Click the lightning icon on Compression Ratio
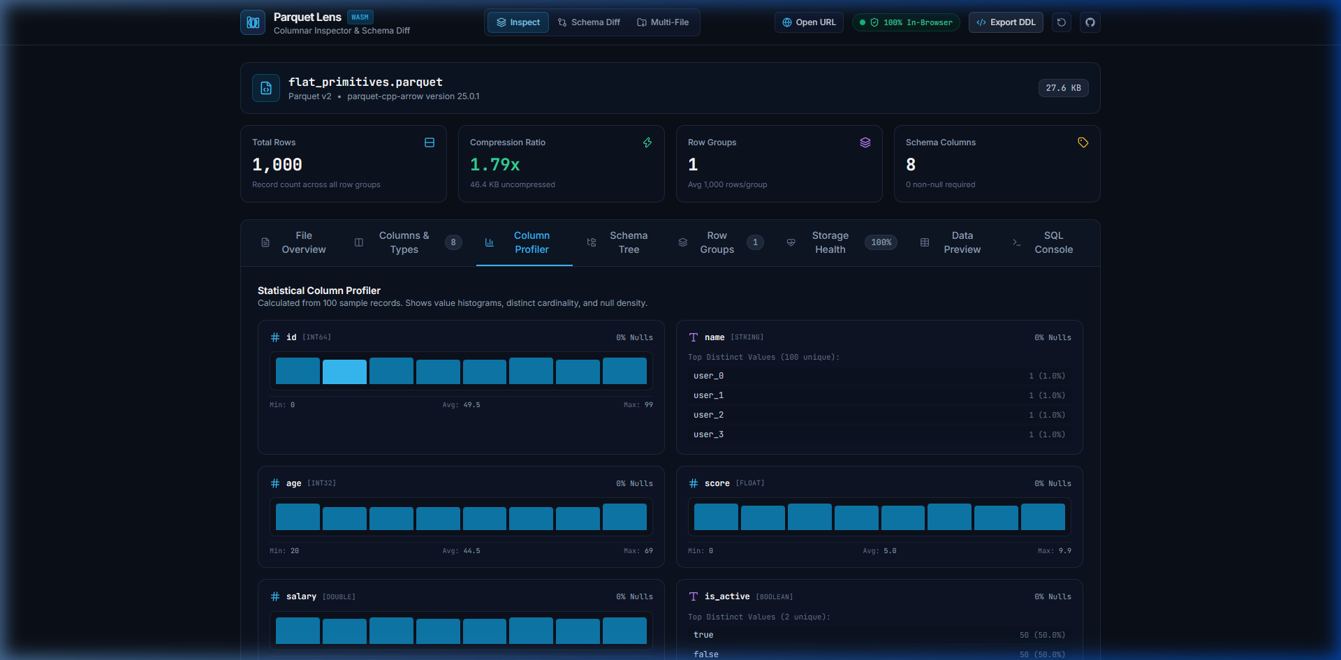The image size is (1341, 660). (647, 142)
